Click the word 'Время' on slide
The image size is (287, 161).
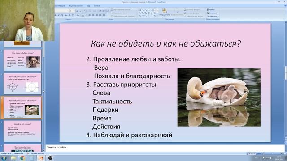(102, 118)
